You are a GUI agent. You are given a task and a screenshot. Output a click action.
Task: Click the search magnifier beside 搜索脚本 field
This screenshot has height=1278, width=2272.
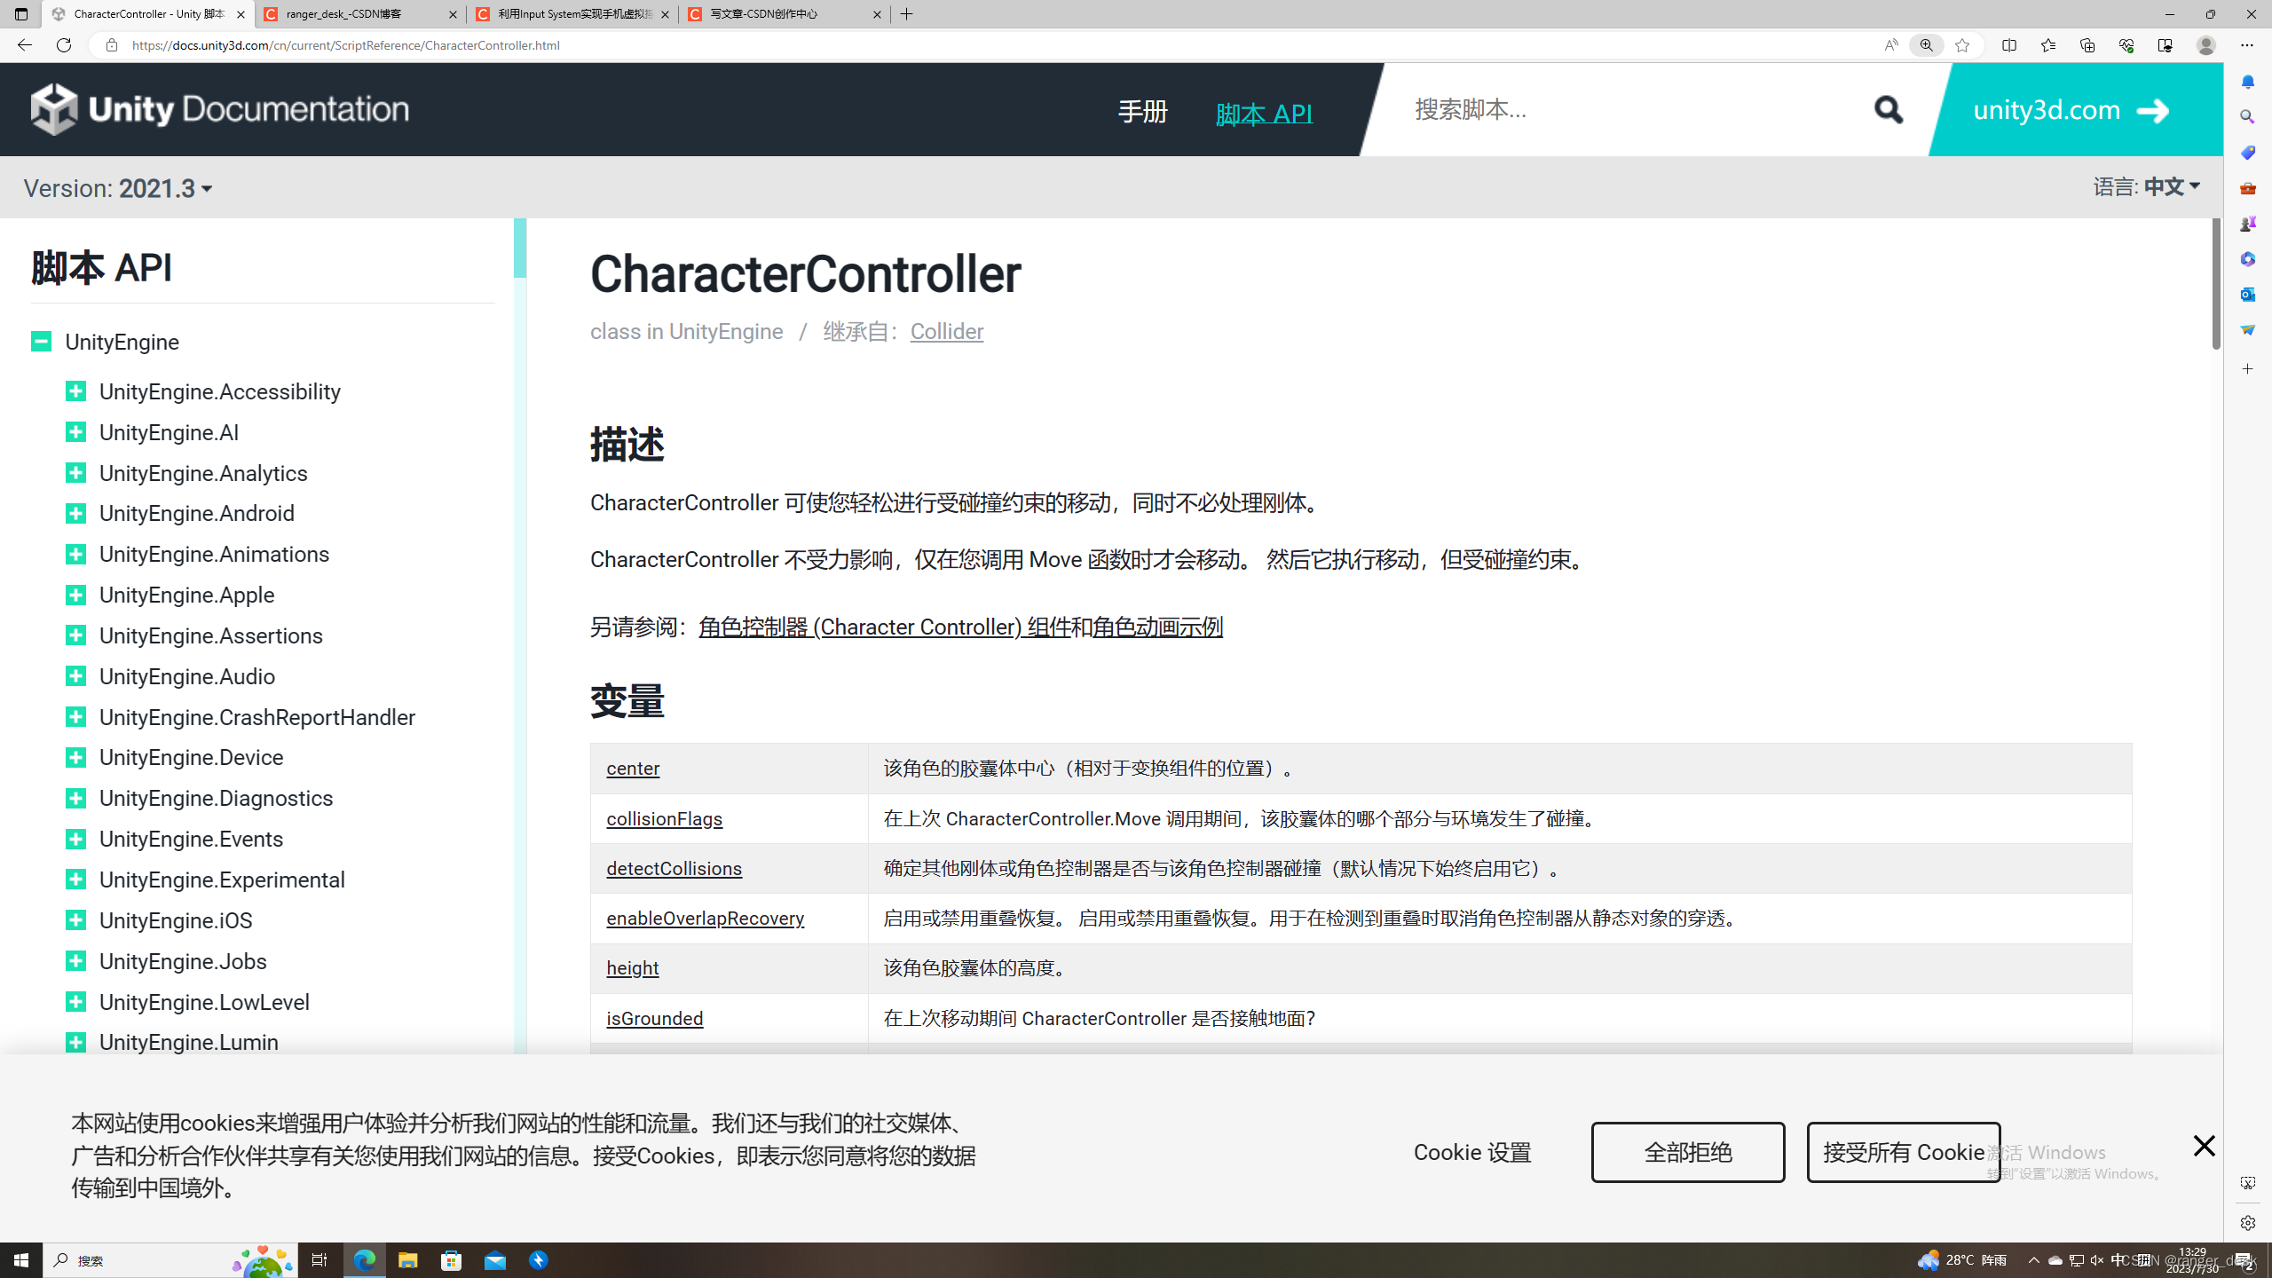pos(1887,109)
